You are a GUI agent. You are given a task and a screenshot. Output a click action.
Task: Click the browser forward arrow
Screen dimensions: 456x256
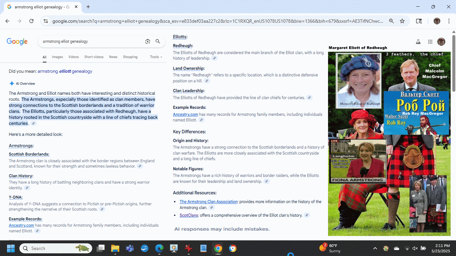tap(19, 21)
